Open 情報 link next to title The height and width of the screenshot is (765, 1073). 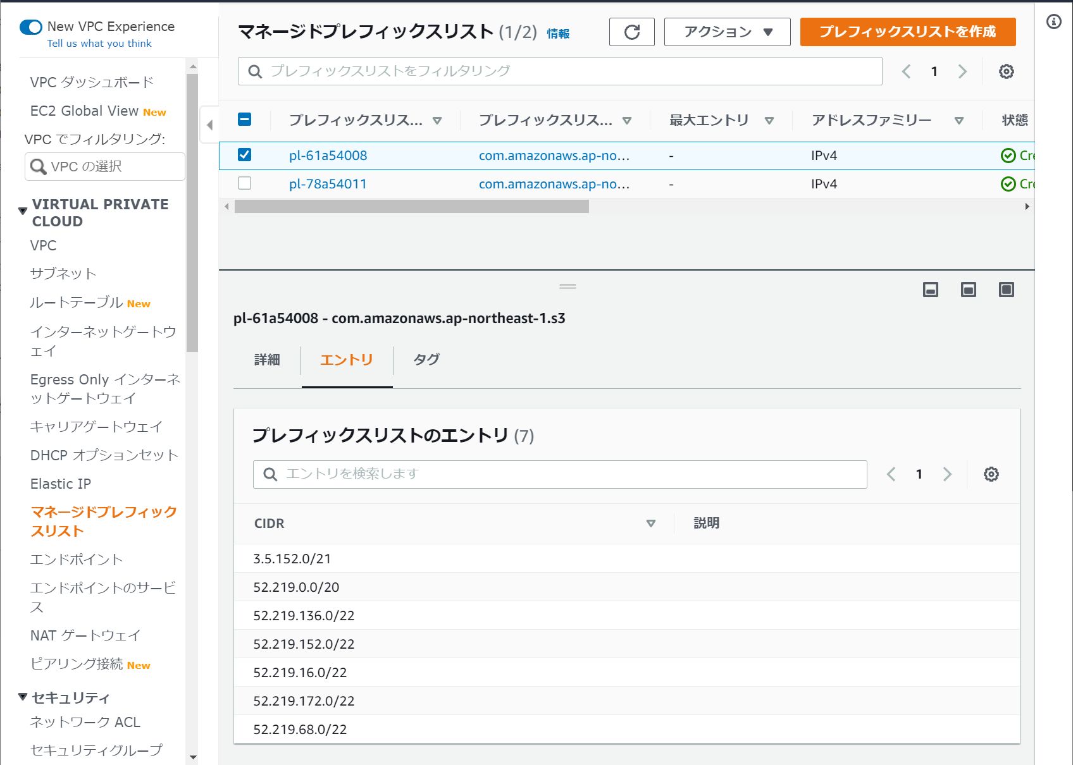pos(558,34)
